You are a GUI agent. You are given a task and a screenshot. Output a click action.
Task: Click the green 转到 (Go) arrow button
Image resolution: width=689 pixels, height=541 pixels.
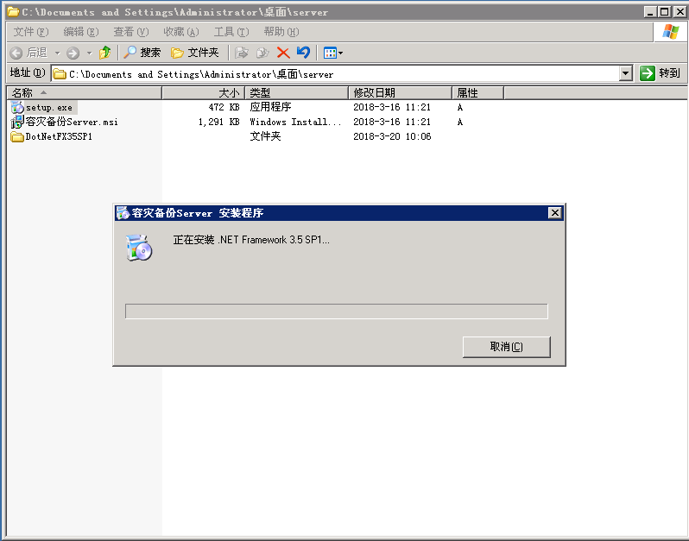tap(661, 73)
